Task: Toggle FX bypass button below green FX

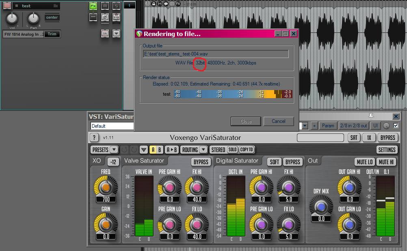Action: click(x=93, y=17)
